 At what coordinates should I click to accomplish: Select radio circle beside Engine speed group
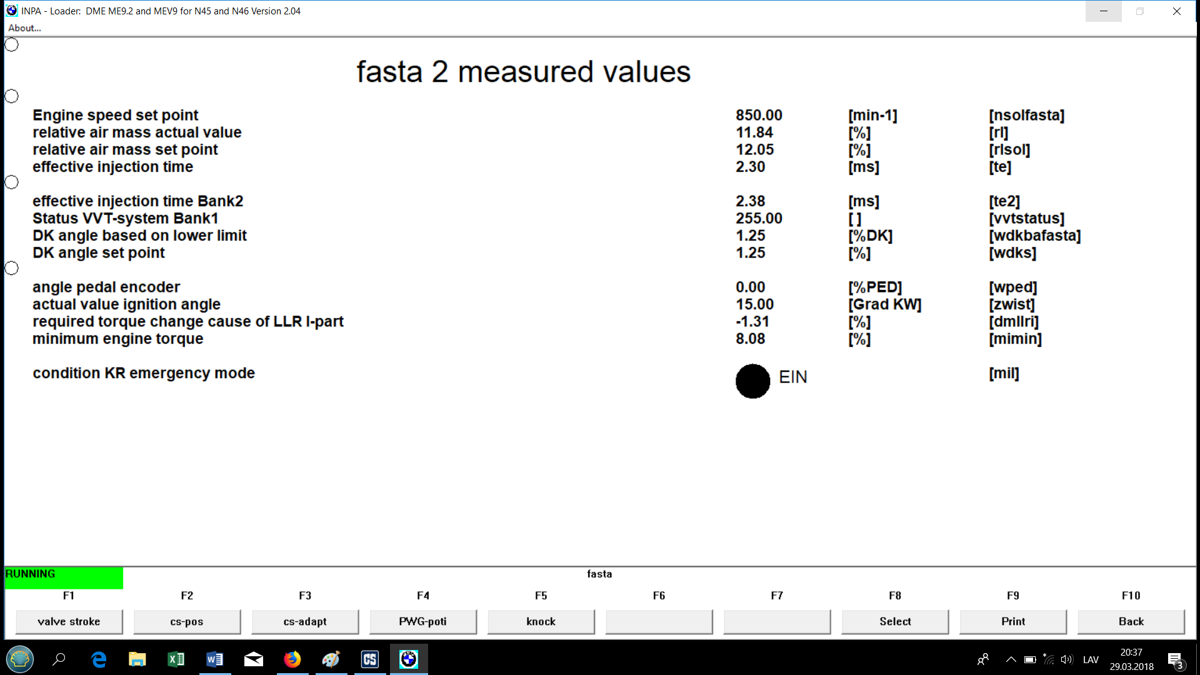pos(12,96)
